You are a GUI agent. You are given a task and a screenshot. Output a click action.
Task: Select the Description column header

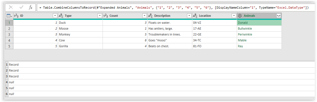[170, 16]
